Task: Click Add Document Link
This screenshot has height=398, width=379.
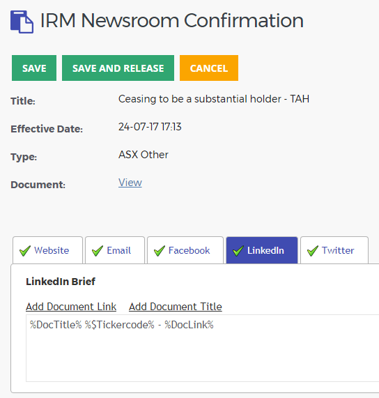Action: tap(71, 307)
